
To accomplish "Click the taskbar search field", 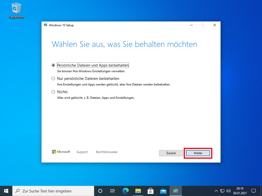I will (x=53, y=191).
